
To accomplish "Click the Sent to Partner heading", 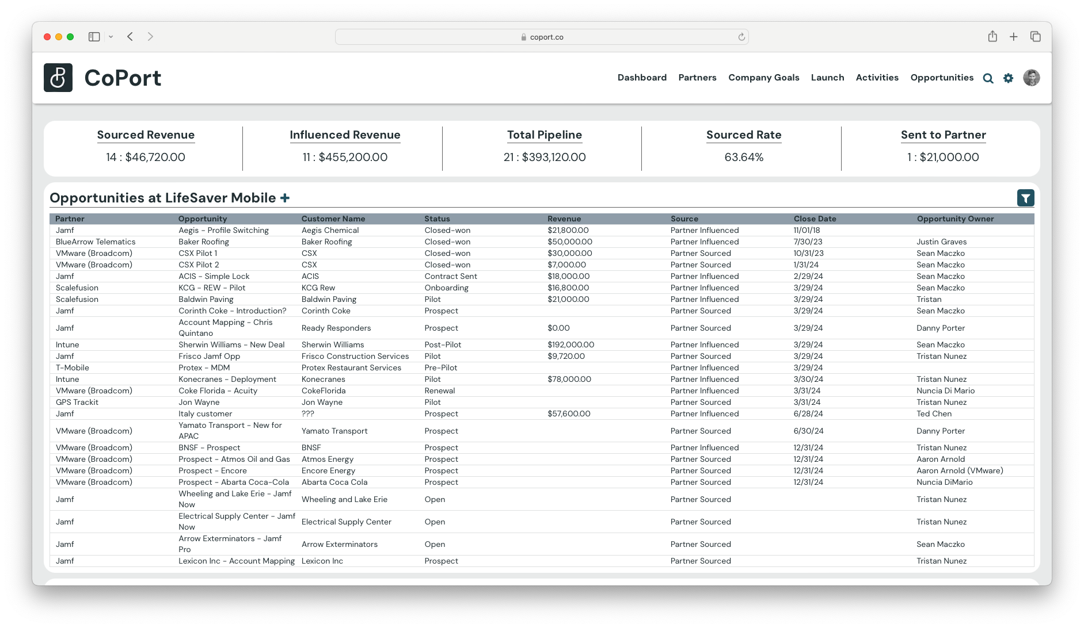I will pos(943,135).
